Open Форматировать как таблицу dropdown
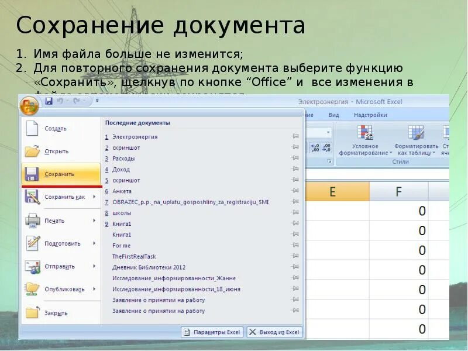The width and height of the screenshot is (468, 351). pyautogui.click(x=416, y=140)
